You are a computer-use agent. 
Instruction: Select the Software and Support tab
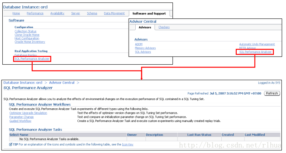pos(149,13)
